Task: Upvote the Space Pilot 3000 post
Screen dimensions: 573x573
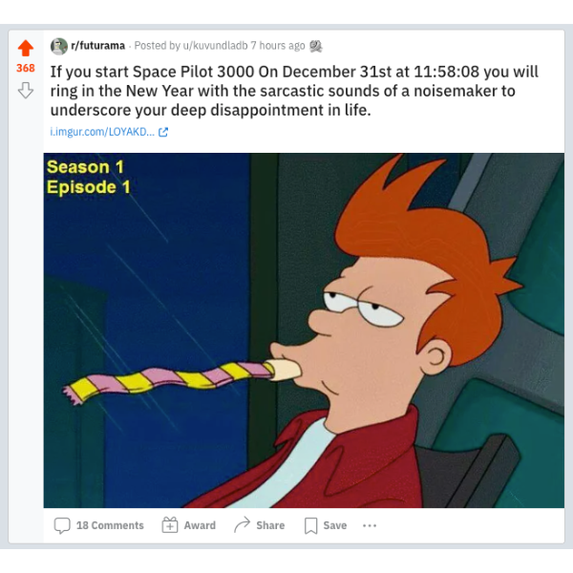Action: pos(26,48)
